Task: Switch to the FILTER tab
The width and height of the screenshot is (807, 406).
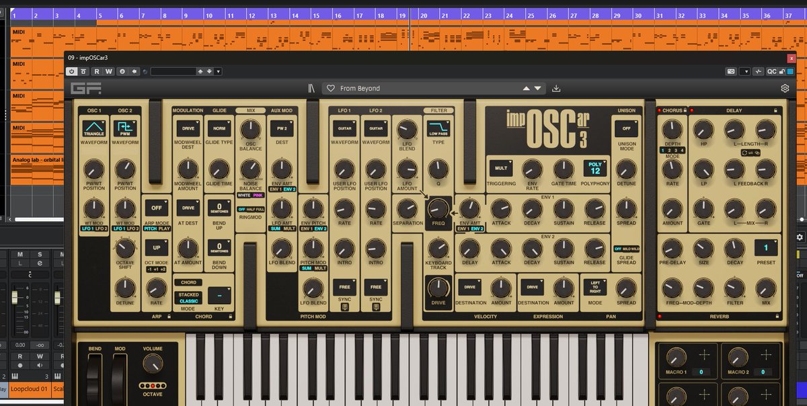Action: click(x=438, y=110)
